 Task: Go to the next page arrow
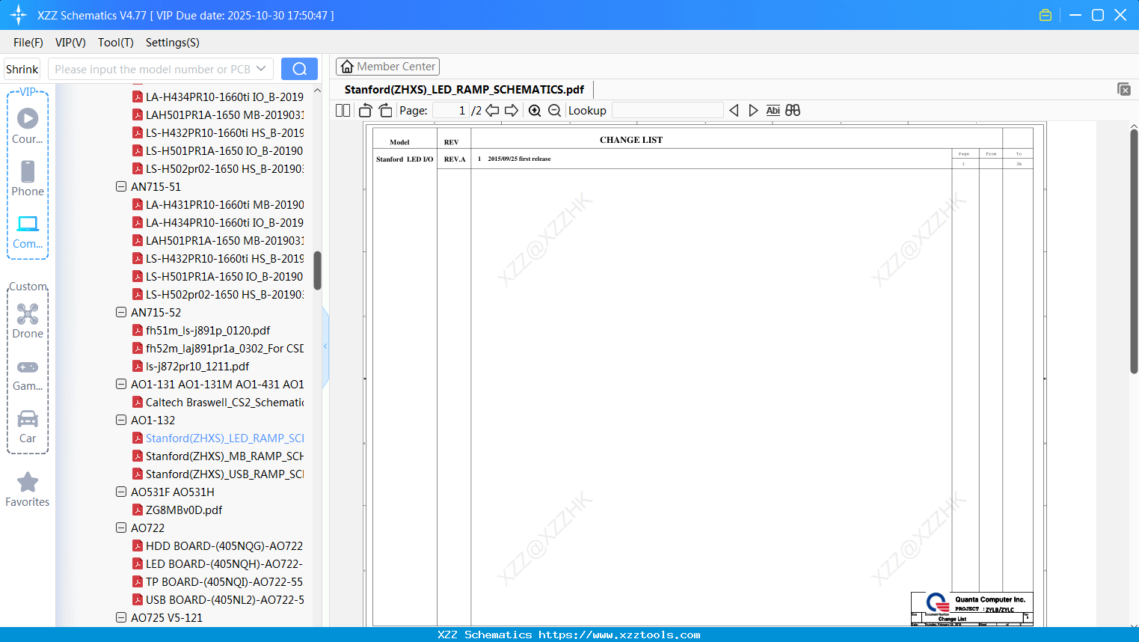tap(512, 111)
